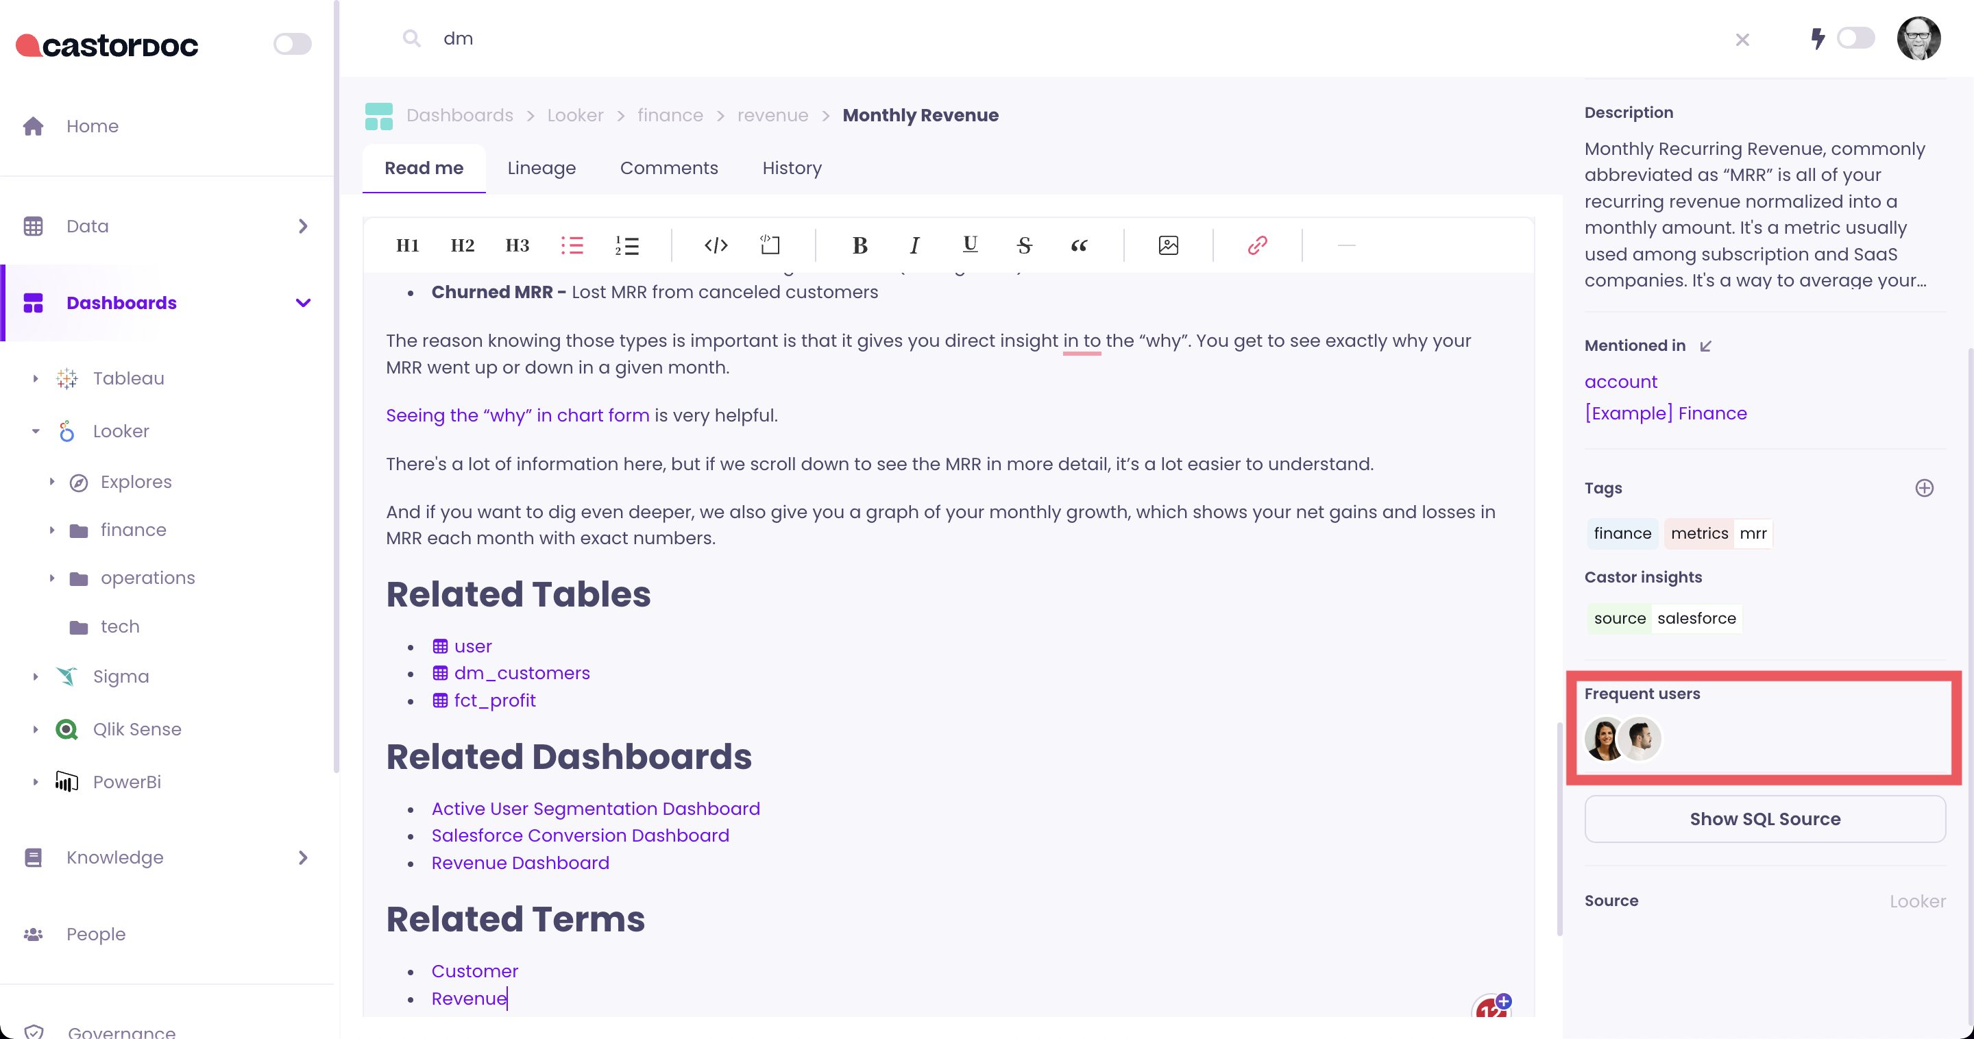Open the Comments tab
Viewport: 1974px width, 1039px height.
[668, 168]
